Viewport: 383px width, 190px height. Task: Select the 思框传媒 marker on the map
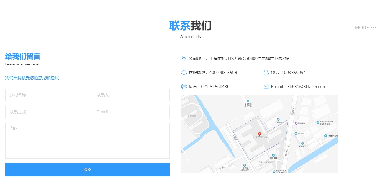tap(273, 155)
